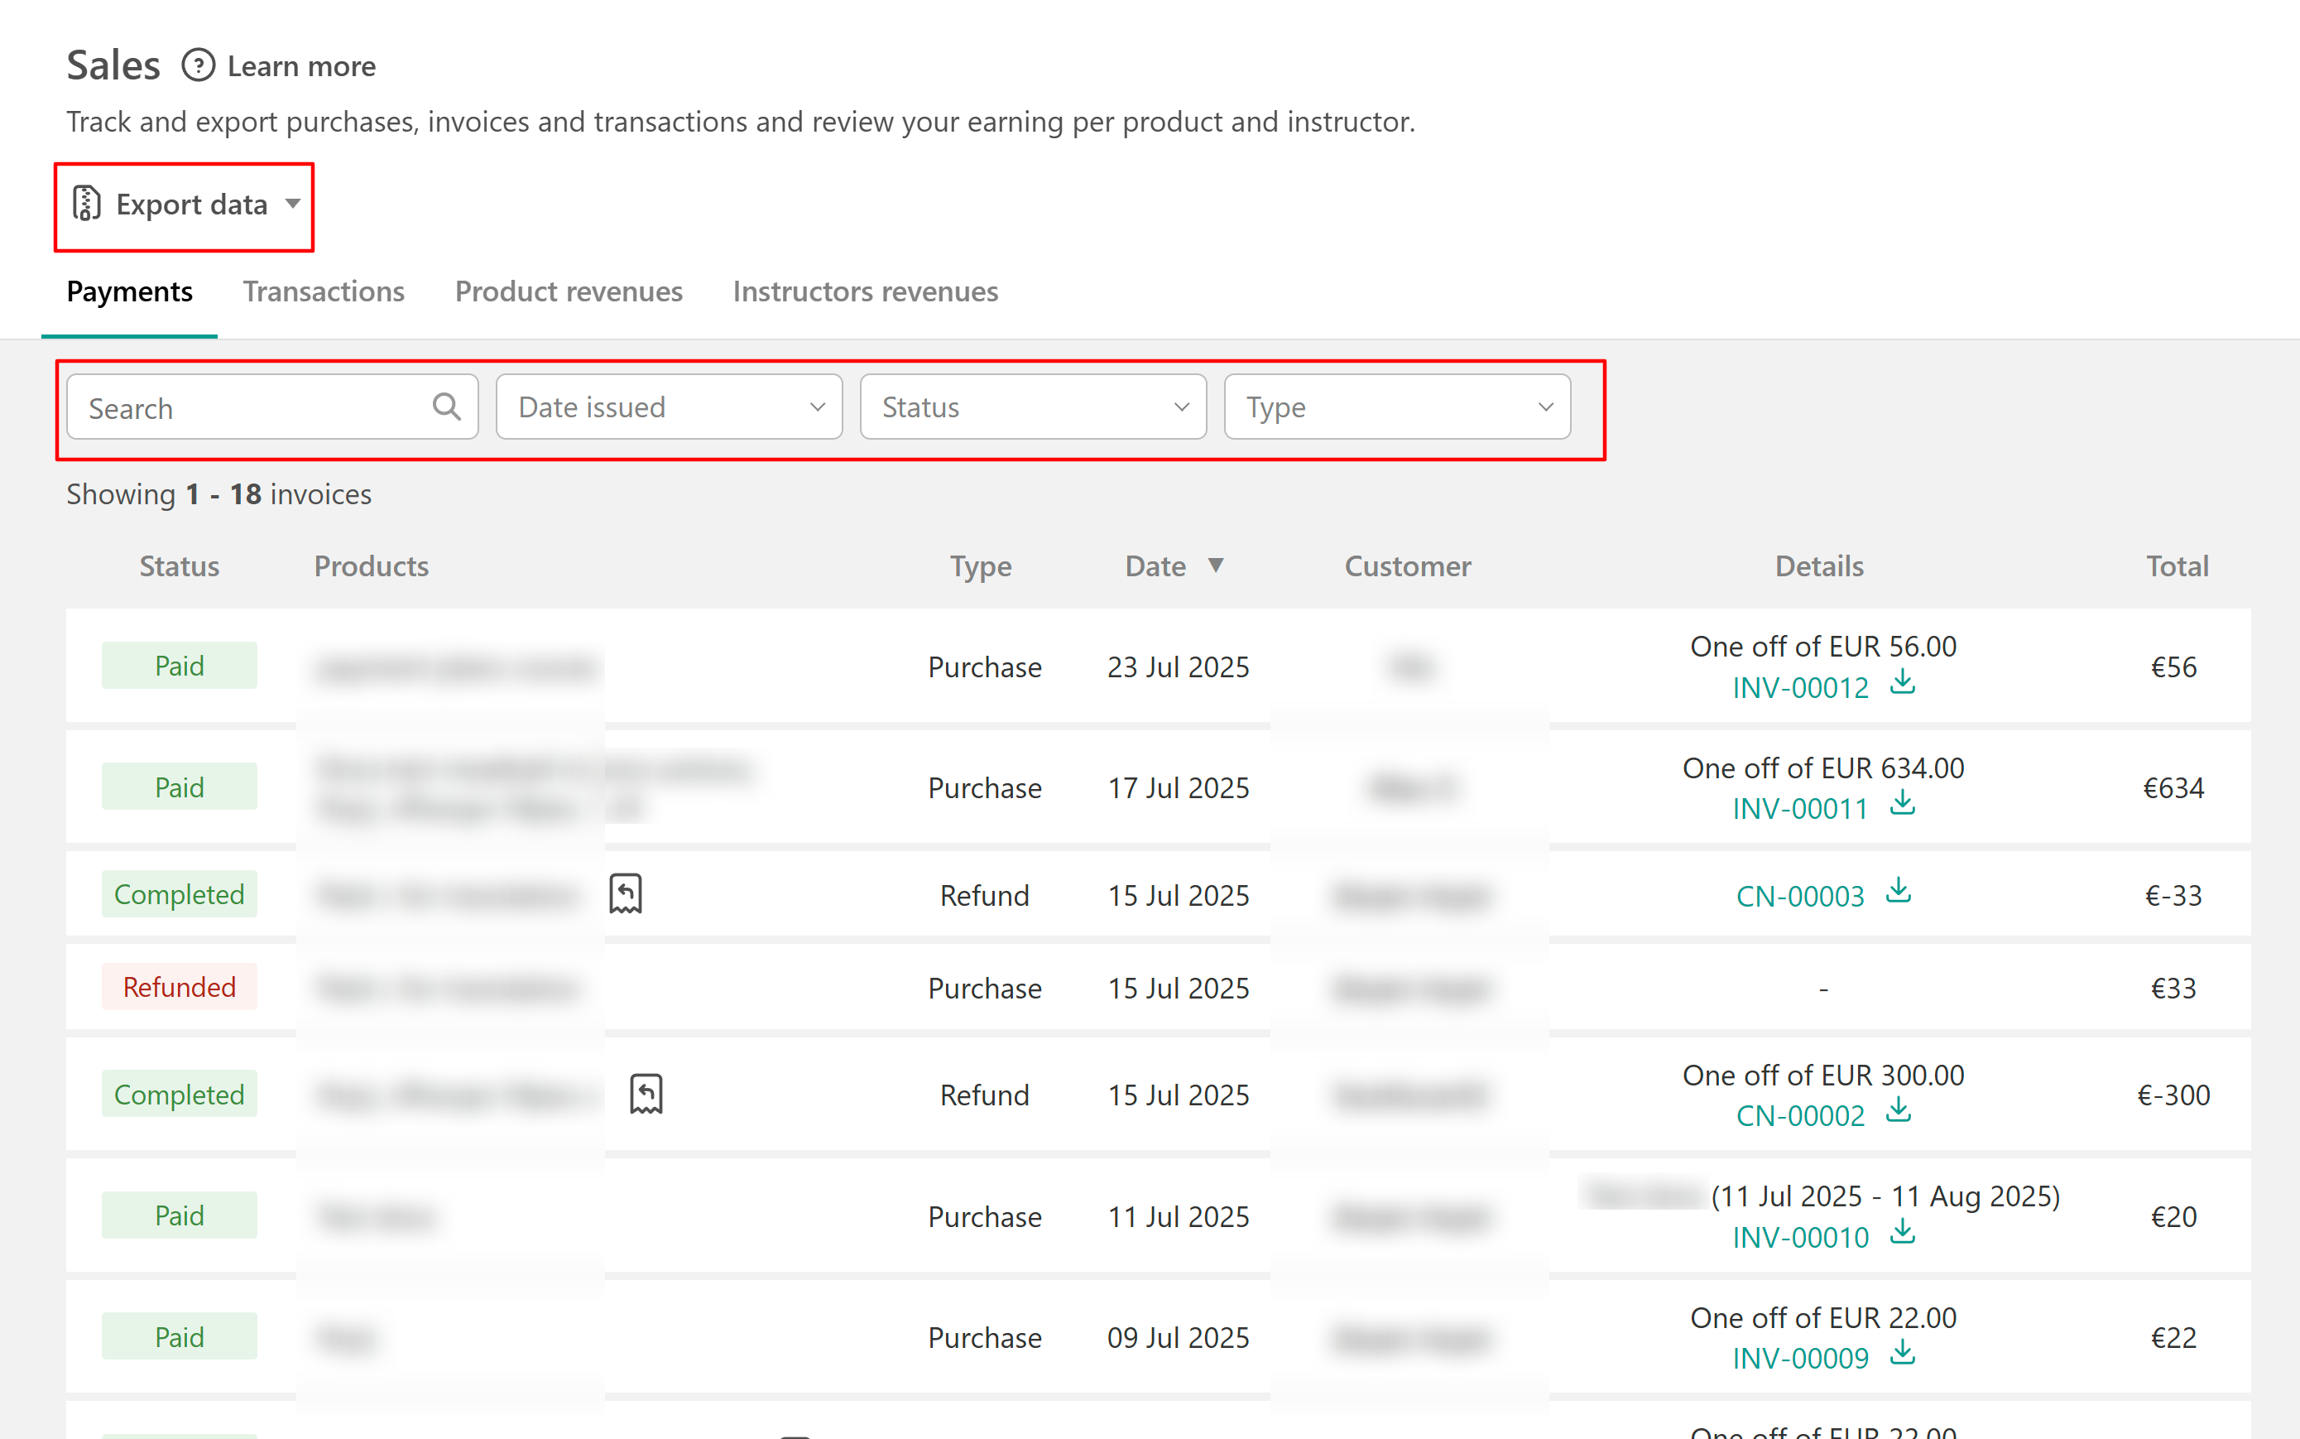The image size is (2300, 1439).
Task: Click refund receipt icon in the €-300 row
Action: tap(646, 1094)
